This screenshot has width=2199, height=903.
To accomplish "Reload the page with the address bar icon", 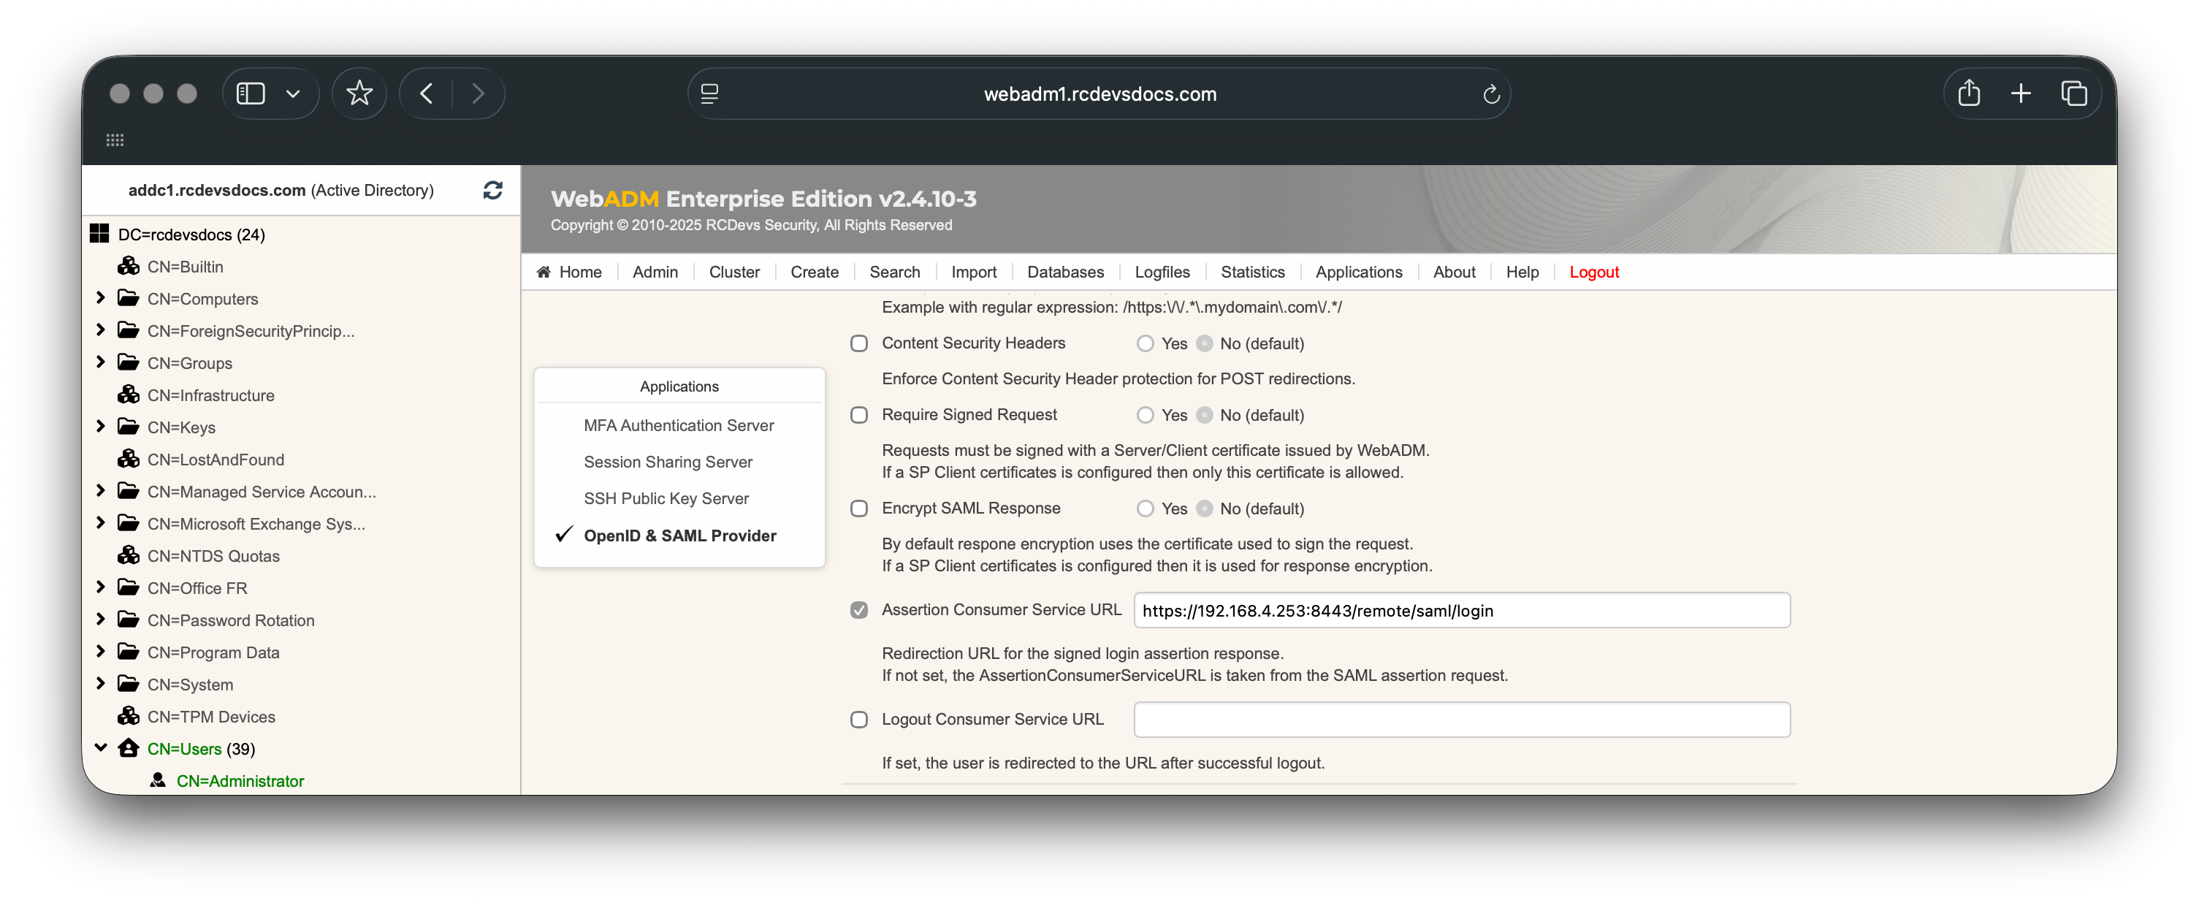I will (x=1490, y=94).
